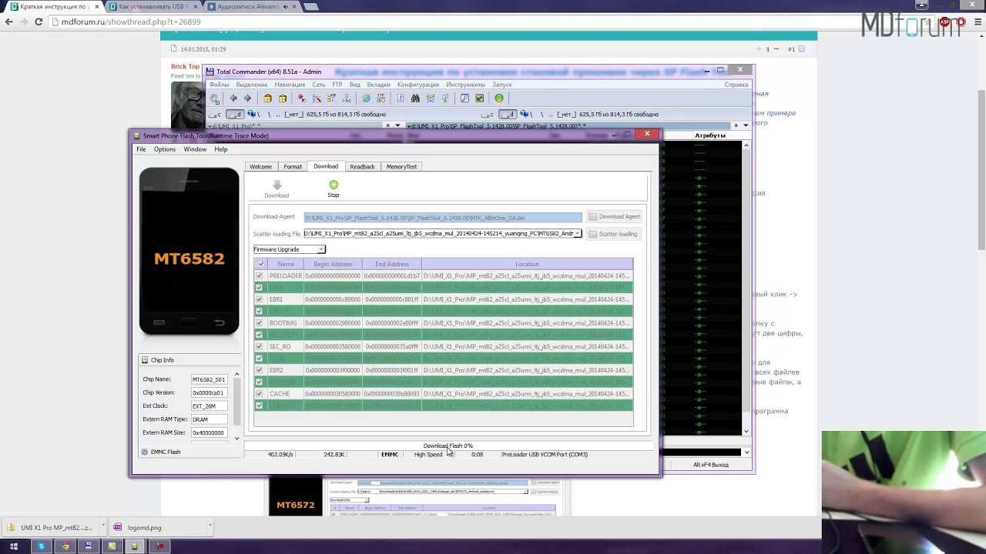Viewport: 986px width, 554px height.
Task: Open Total Commander Конфигурация menu
Action: click(418, 85)
